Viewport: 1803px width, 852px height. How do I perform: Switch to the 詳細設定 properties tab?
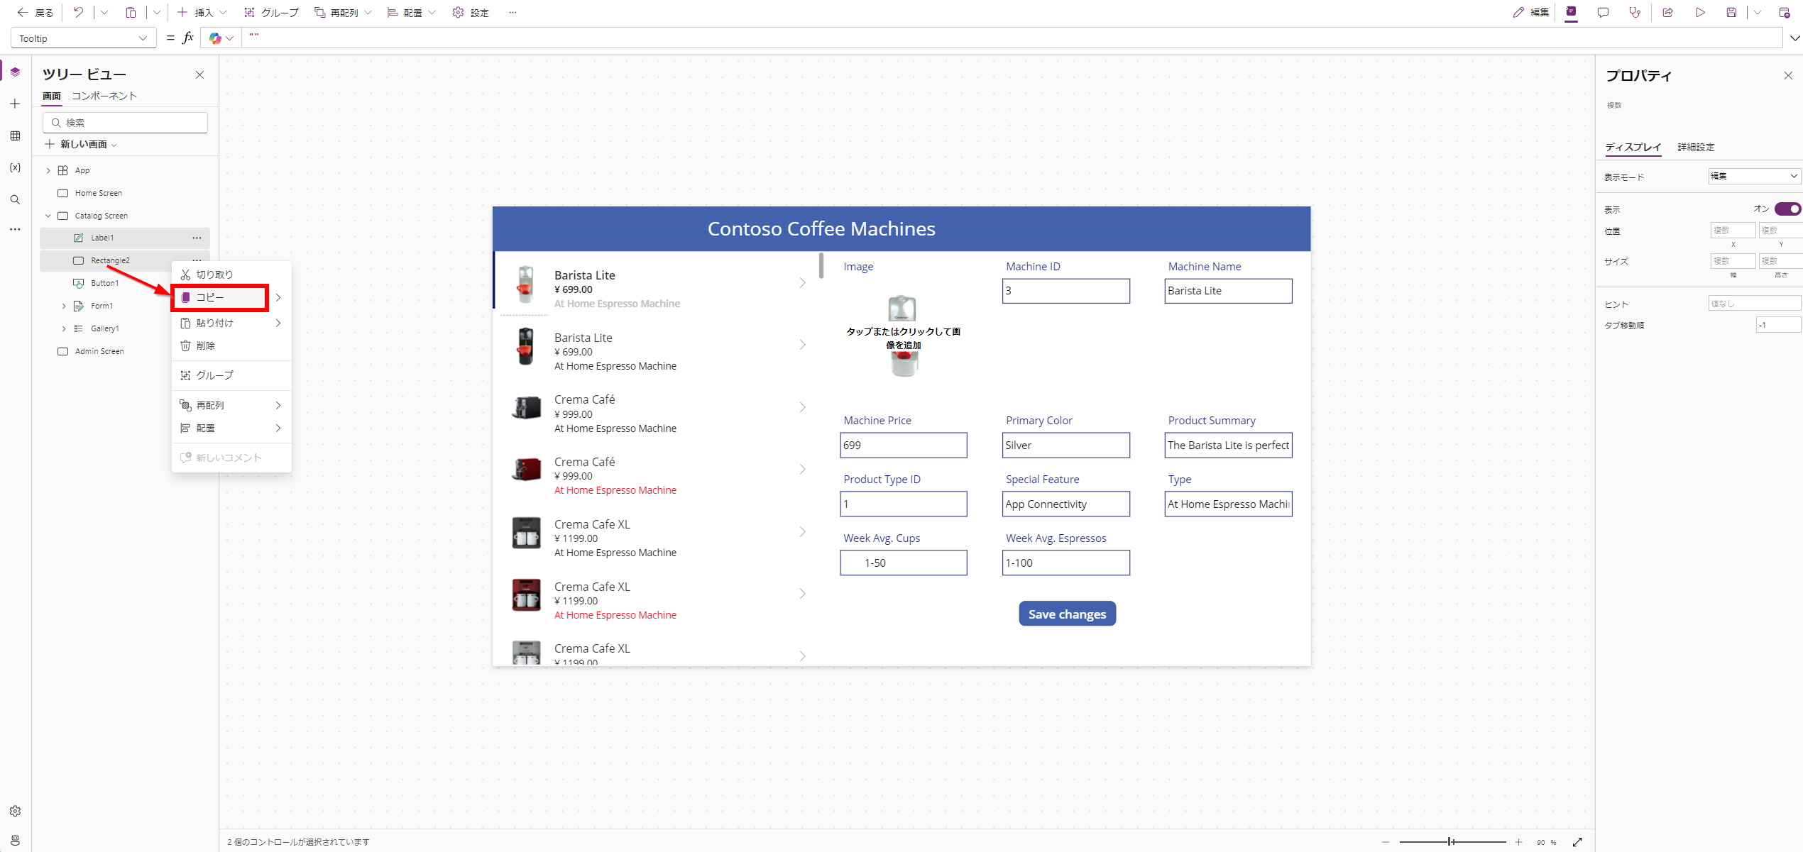[x=1696, y=147]
